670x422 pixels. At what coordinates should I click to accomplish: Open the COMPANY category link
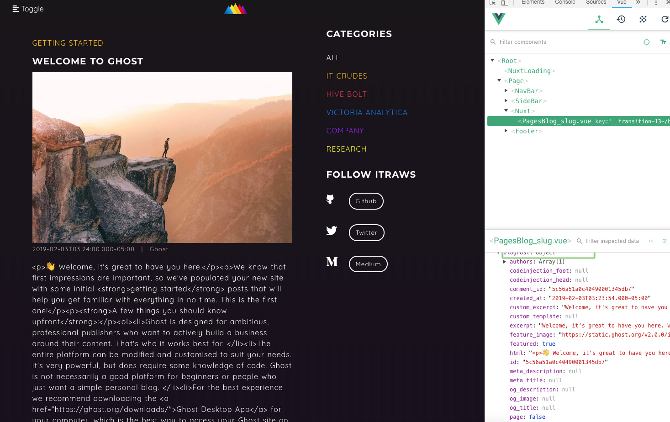345,131
